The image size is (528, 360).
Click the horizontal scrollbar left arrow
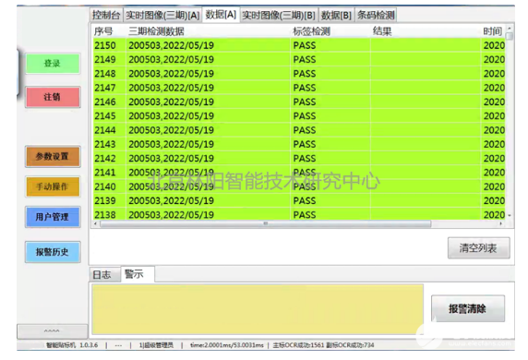tap(96, 223)
